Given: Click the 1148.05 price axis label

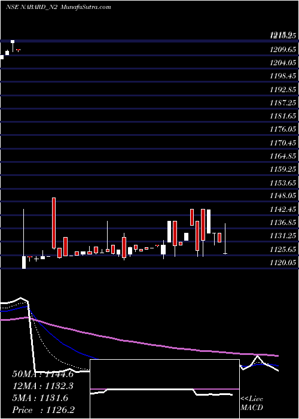Looking at the screenshot, I should (283, 196).
